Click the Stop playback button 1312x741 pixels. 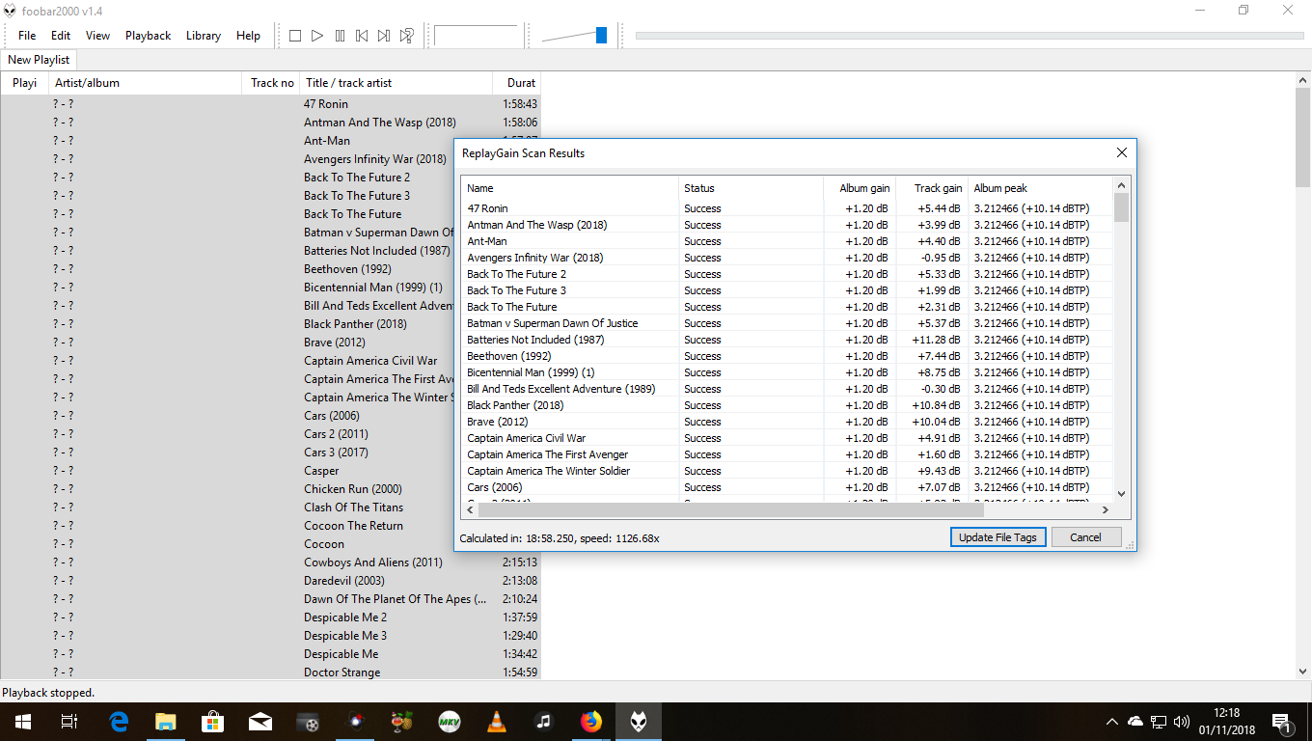295,36
